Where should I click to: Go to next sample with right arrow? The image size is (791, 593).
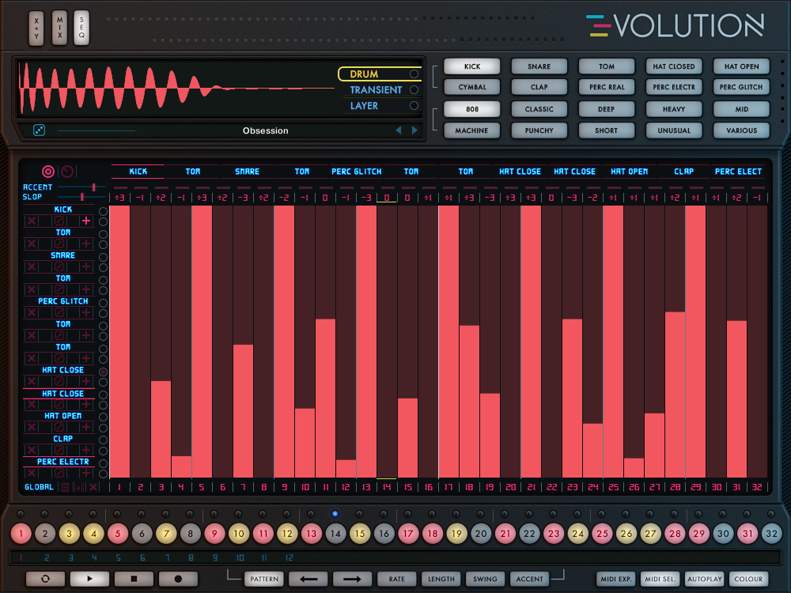click(414, 130)
